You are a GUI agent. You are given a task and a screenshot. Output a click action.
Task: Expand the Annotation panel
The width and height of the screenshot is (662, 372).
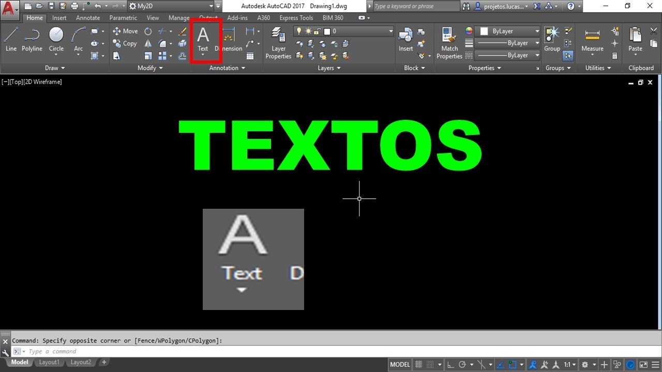227,68
